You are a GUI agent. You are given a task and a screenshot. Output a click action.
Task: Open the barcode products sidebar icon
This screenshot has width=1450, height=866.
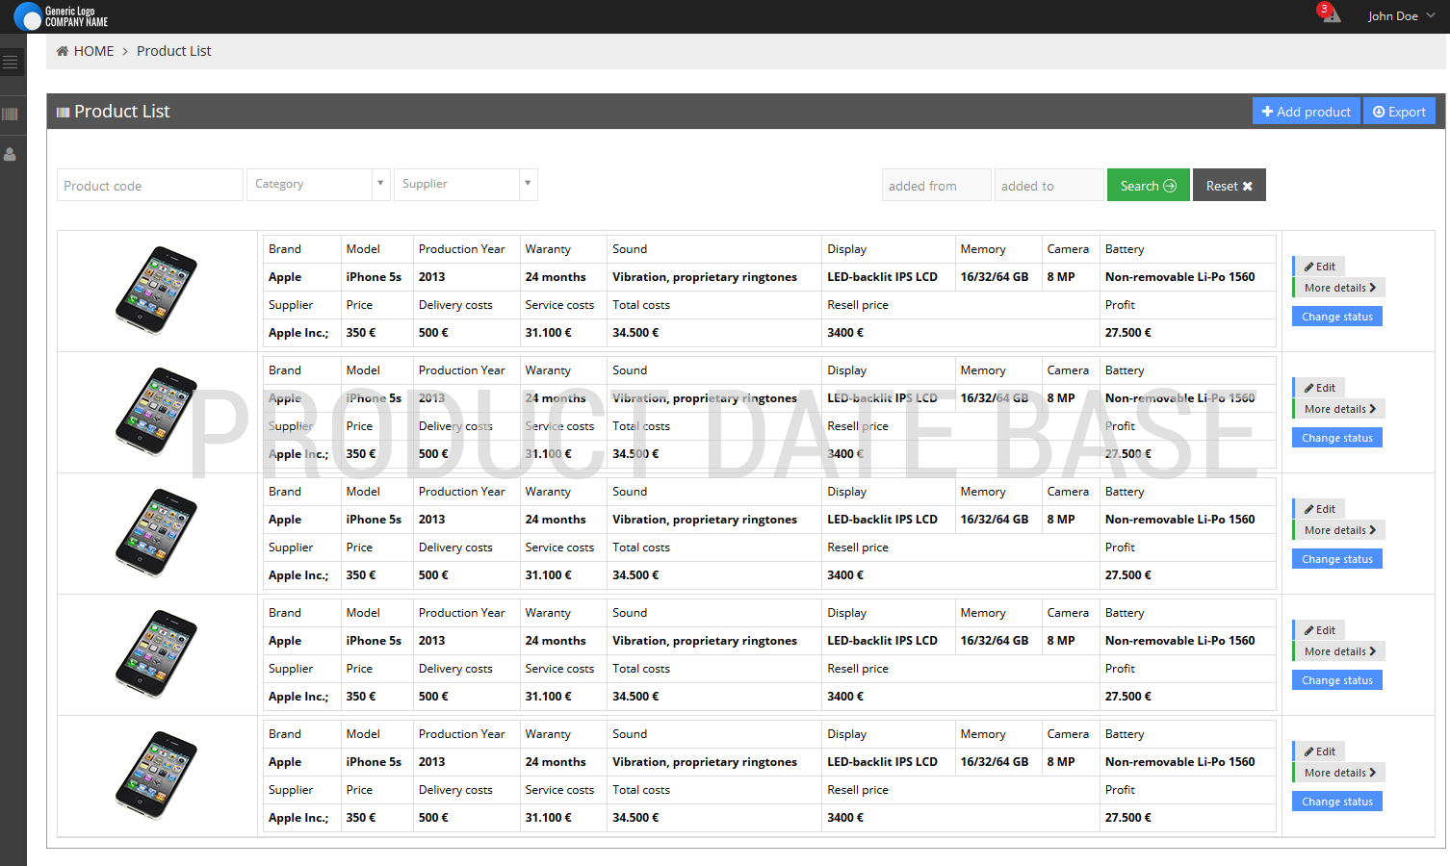click(x=11, y=114)
